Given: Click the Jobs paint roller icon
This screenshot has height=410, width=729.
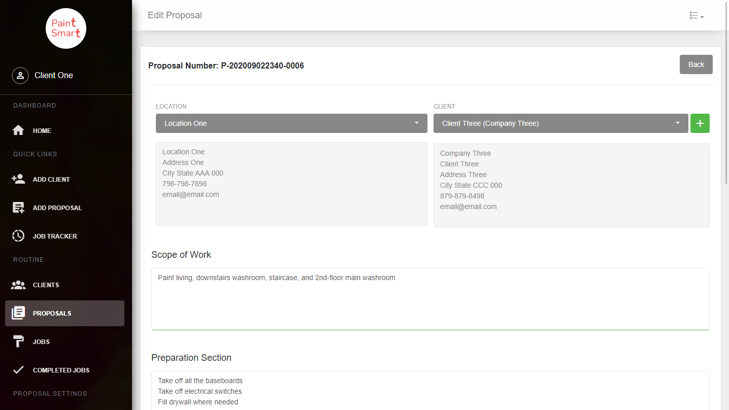Looking at the screenshot, I should tap(18, 341).
